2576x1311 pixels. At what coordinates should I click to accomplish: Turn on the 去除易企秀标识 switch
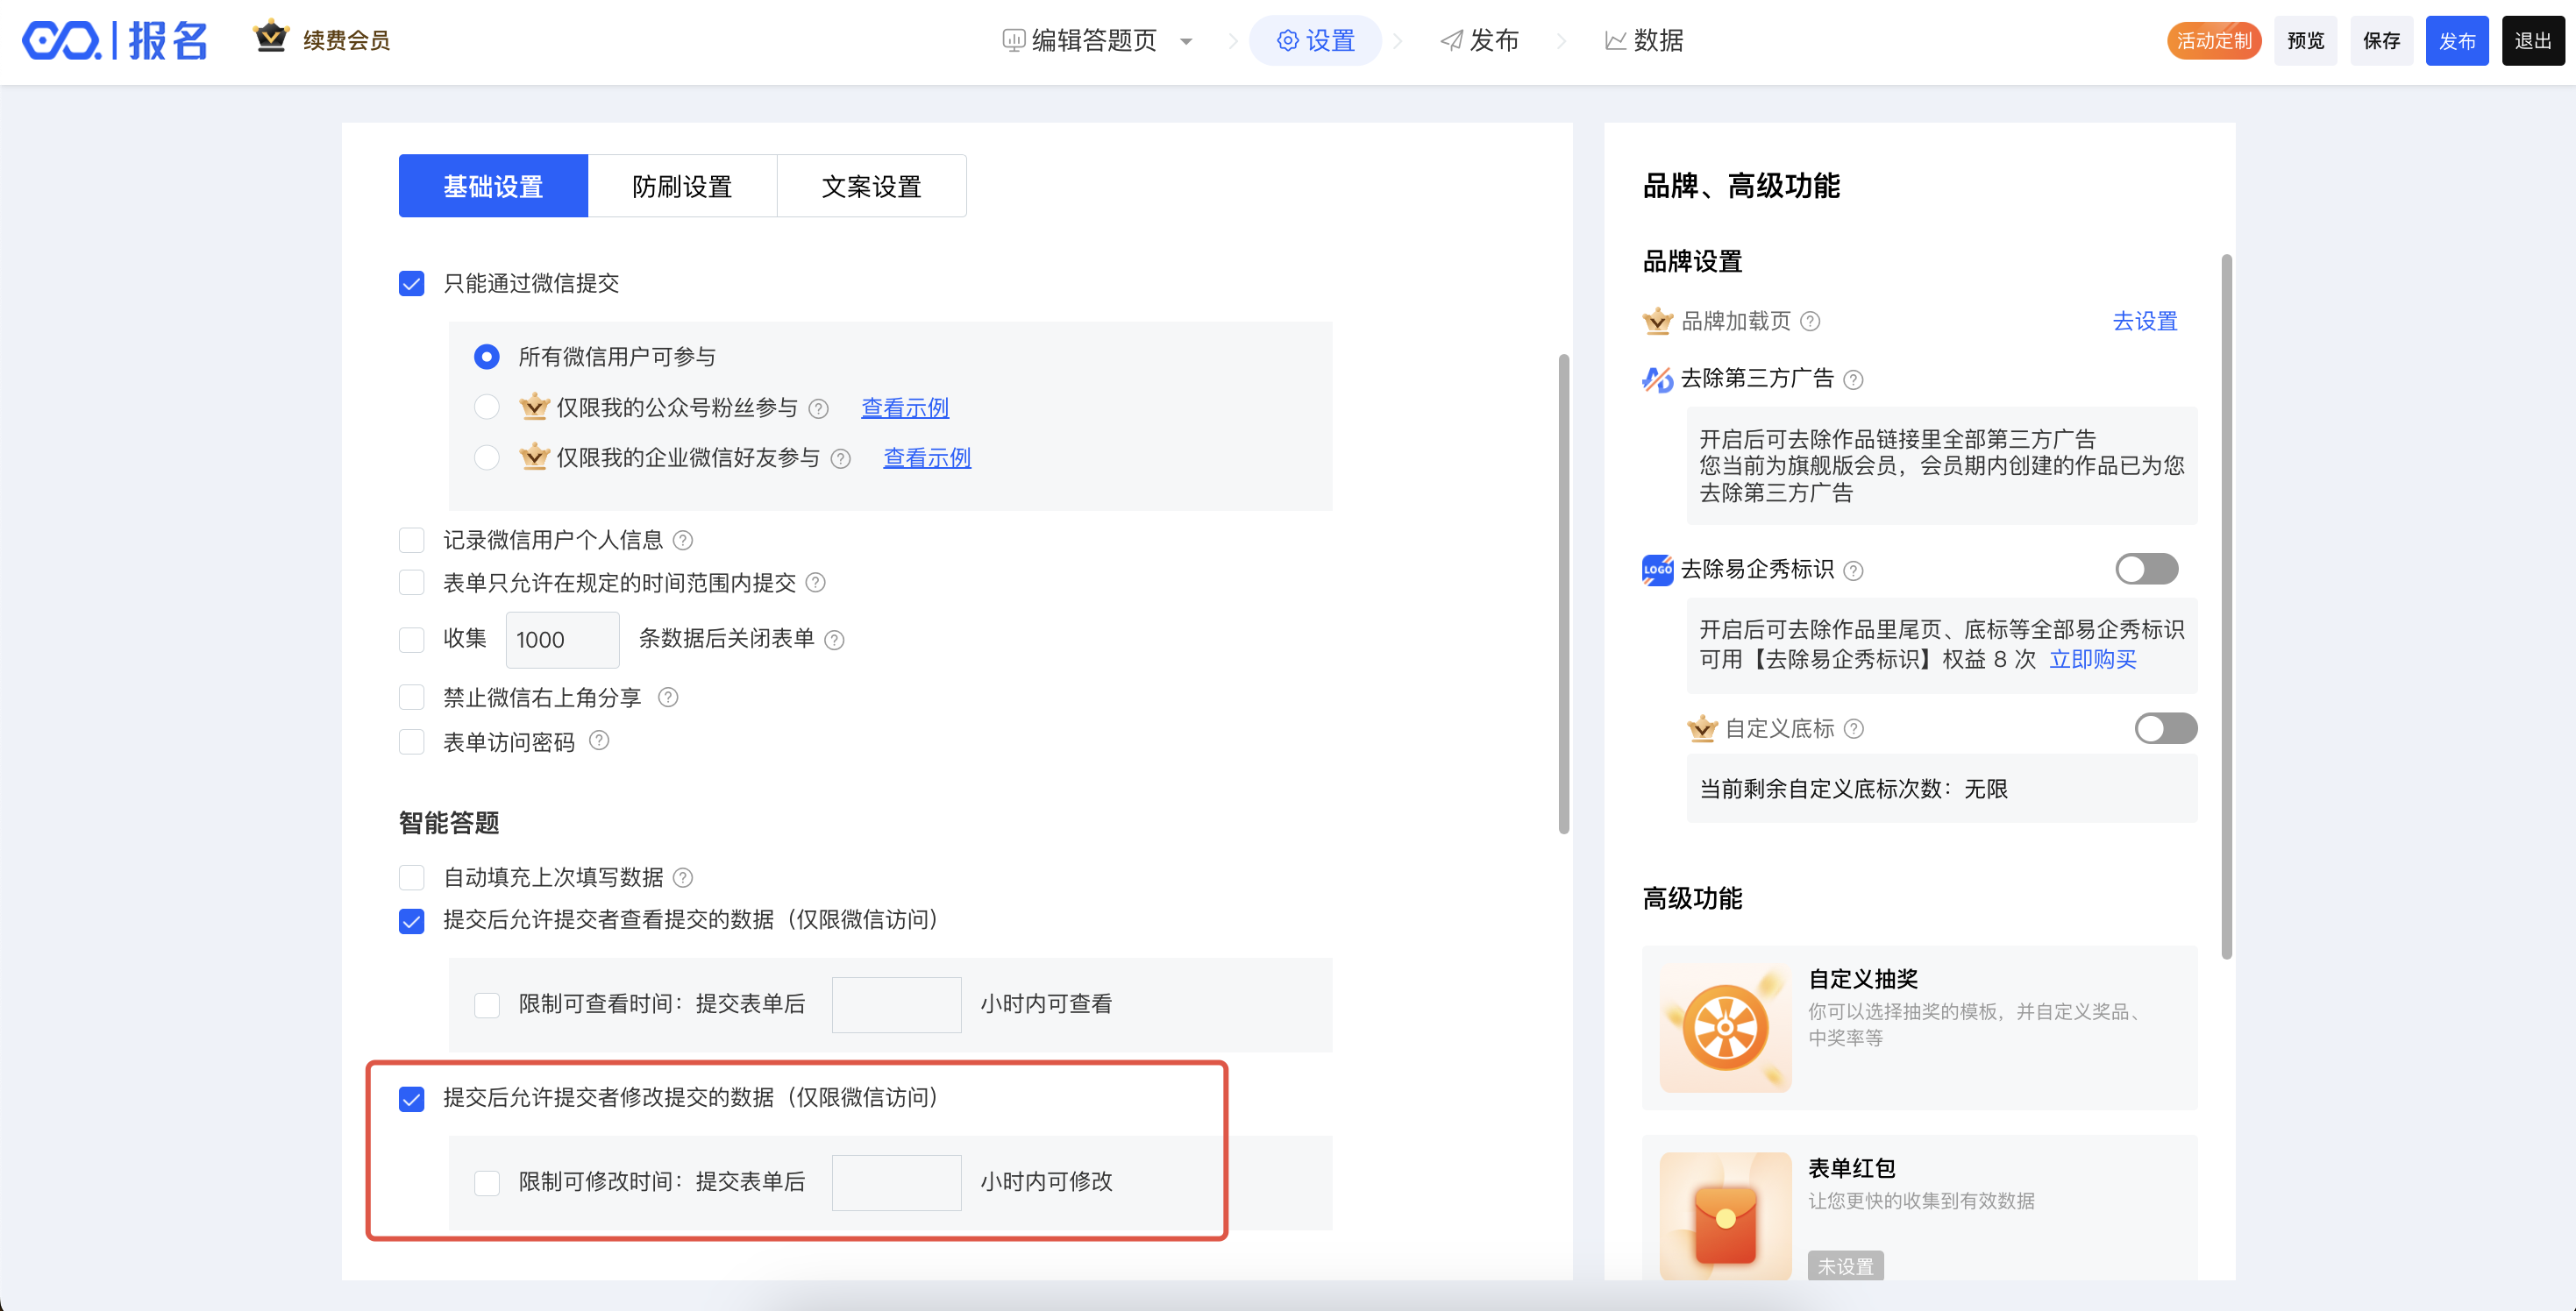[x=2146, y=570]
